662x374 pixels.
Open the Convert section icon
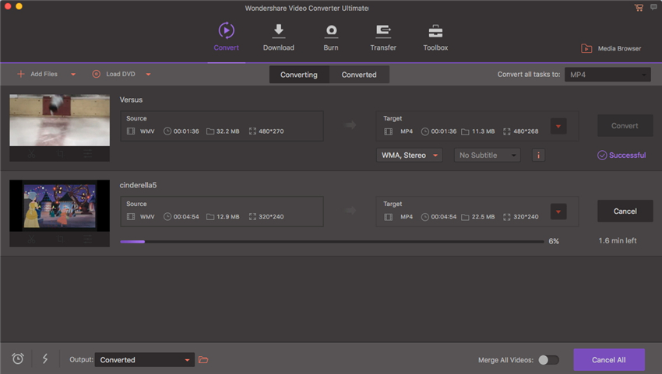tap(227, 30)
